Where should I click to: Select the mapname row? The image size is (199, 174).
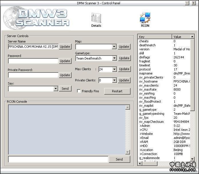(x=164, y=73)
